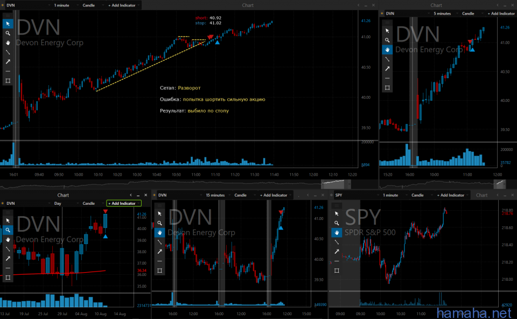The image size is (517, 319).
Task: Click the active hand tool in the SPY chart
Action: click(337, 233)
